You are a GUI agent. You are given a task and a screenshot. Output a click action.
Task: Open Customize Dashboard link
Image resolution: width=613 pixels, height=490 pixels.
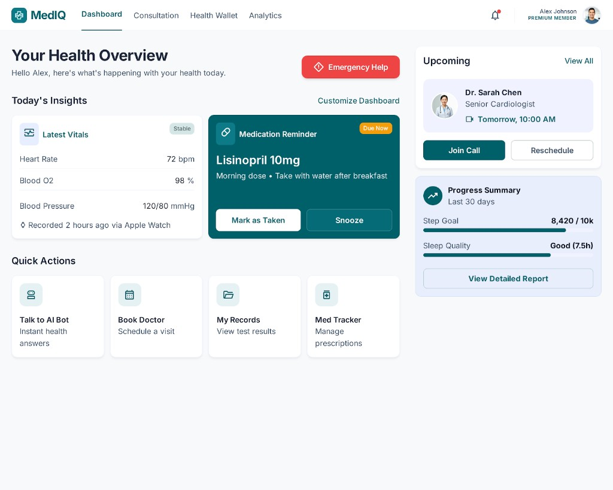pos(359,101)
